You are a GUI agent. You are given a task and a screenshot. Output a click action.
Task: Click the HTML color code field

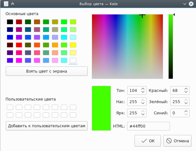pyautogui.click(x=148, y=126)
